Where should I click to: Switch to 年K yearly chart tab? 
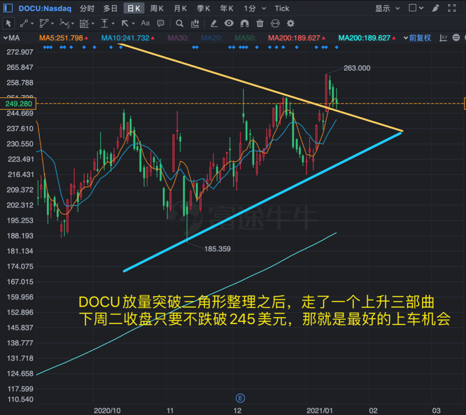227,8
